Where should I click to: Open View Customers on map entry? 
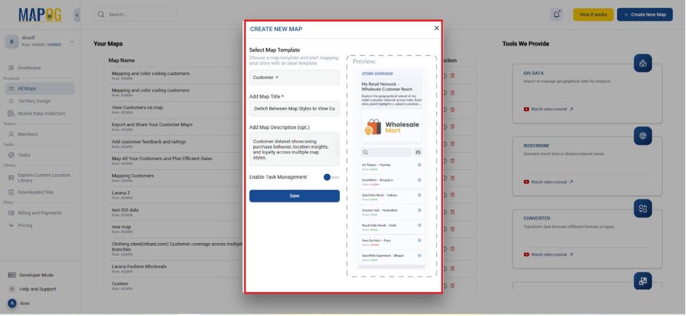tap(137, 108)
